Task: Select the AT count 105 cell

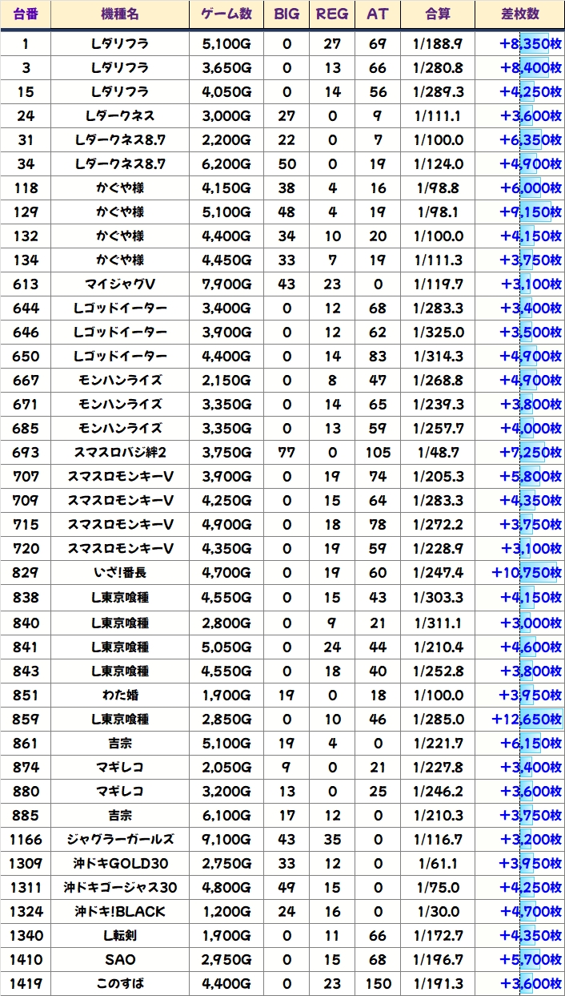Action: [378, 453]
